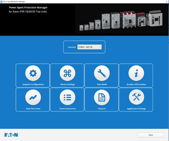Click the dropdown arrow beside COM4 - MCCB
169x141 pixels.
coord(100,47)
